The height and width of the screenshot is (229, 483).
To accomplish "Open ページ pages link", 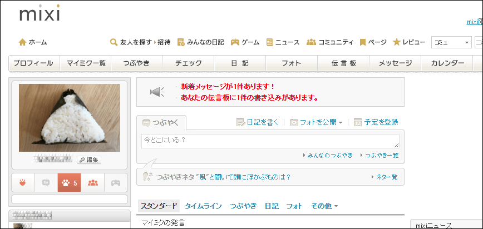I will click(377, 42).
